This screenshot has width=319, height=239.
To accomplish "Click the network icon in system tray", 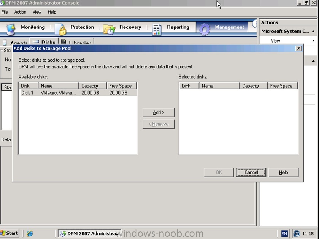I will click(x=297, y=234).
